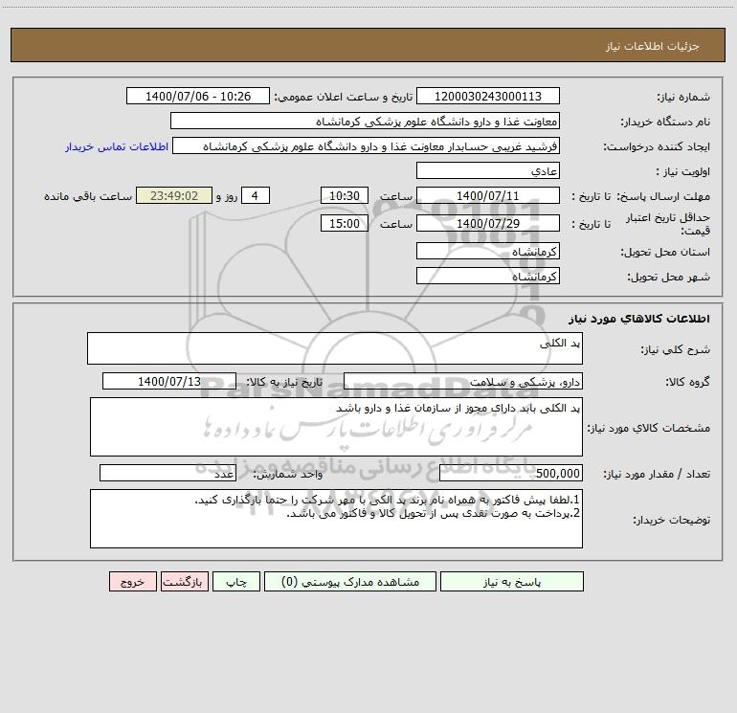
Task: Click the delivery city field کرمانشاه
Action: [488, 276]
